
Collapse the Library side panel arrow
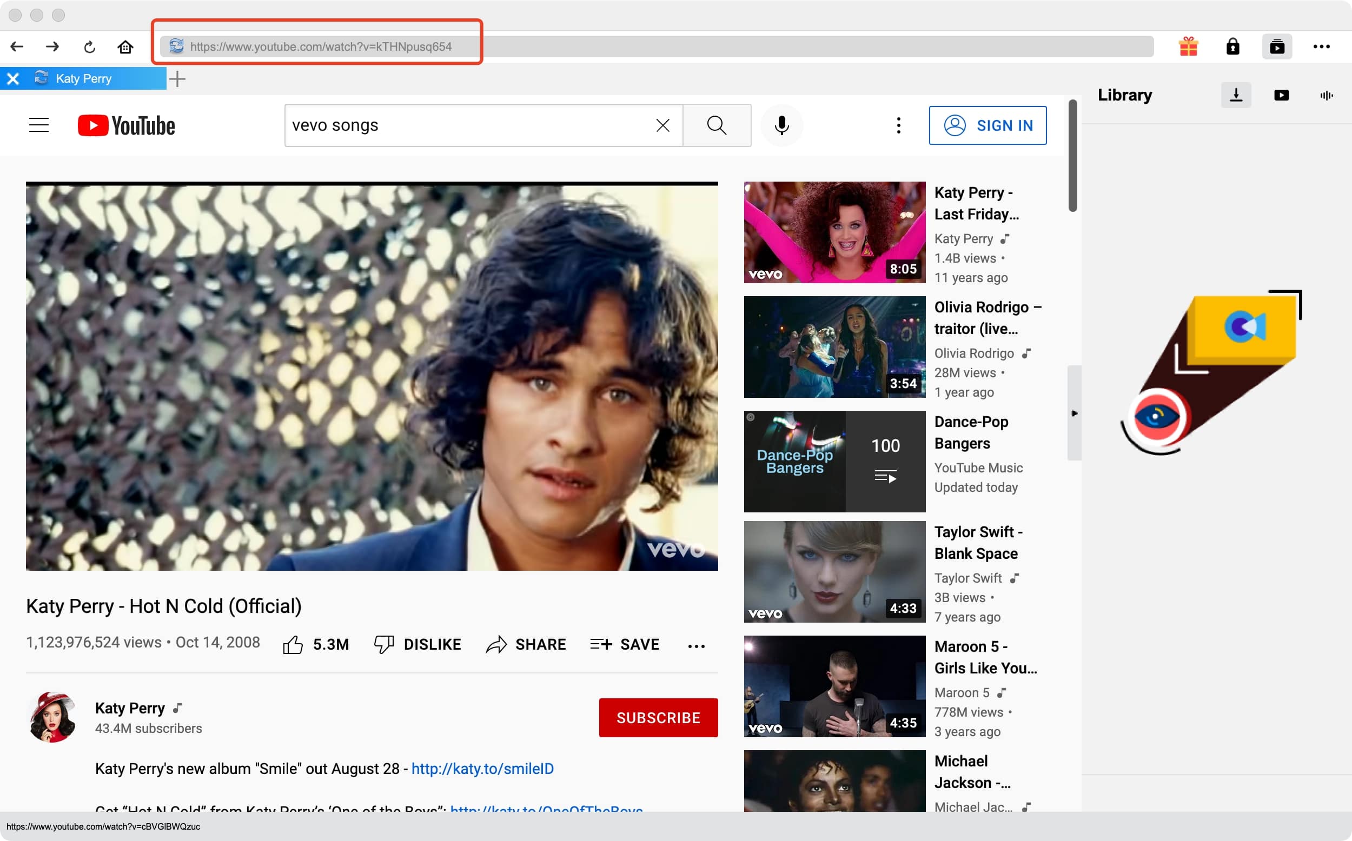(x=1074, y=413)
